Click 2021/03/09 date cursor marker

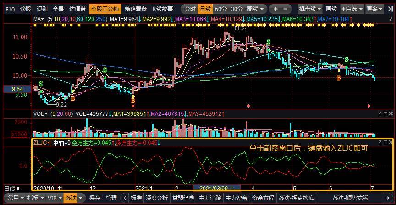pos(217,188)
